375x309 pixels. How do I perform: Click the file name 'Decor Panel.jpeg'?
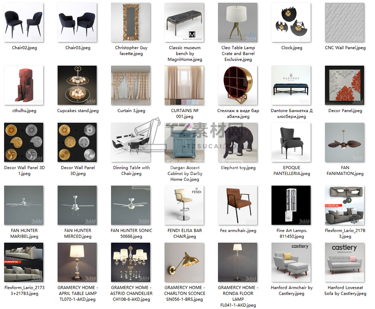click(345, 110)
